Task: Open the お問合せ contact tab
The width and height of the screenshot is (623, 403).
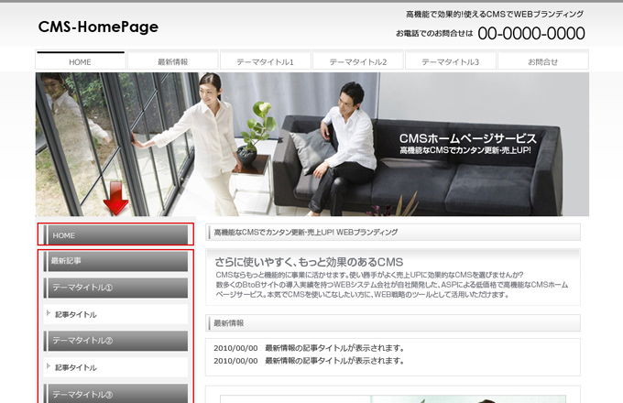Action: [x=542, y=61]
